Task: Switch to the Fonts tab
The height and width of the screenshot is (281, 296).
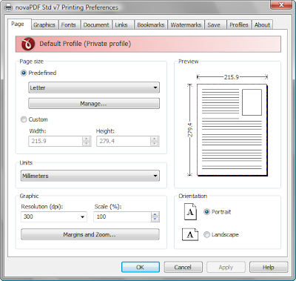Action: (x=69, y=24)
